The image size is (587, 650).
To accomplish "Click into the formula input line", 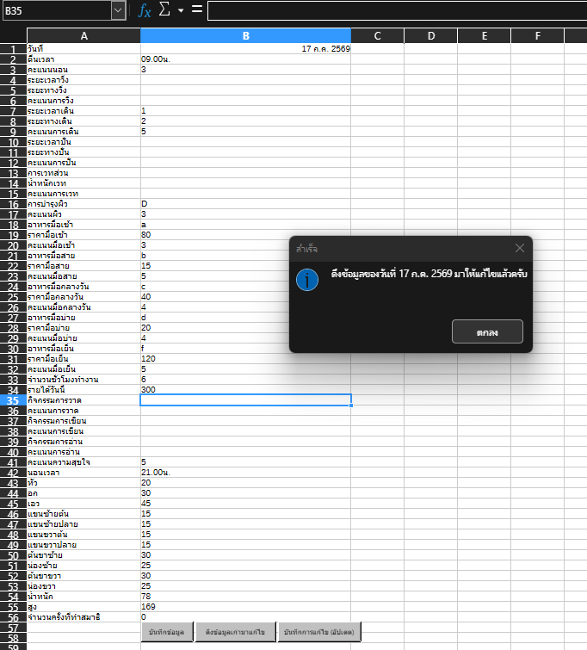I will (397, 10).
